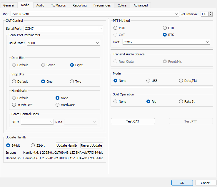217x187 pixels.
Task: Switch to the Audio tab
Action: click(x=40, y=5)
